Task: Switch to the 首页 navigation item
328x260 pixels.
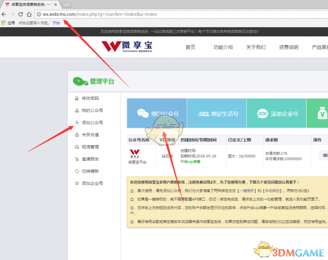Action: tap(190, 47)
